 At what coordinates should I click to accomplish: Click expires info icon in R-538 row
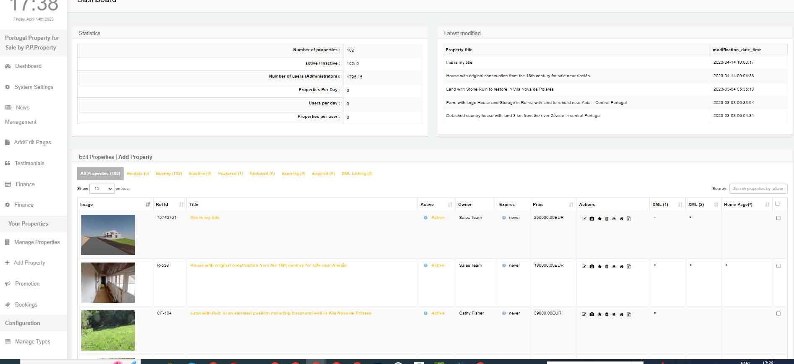(504, 265)
